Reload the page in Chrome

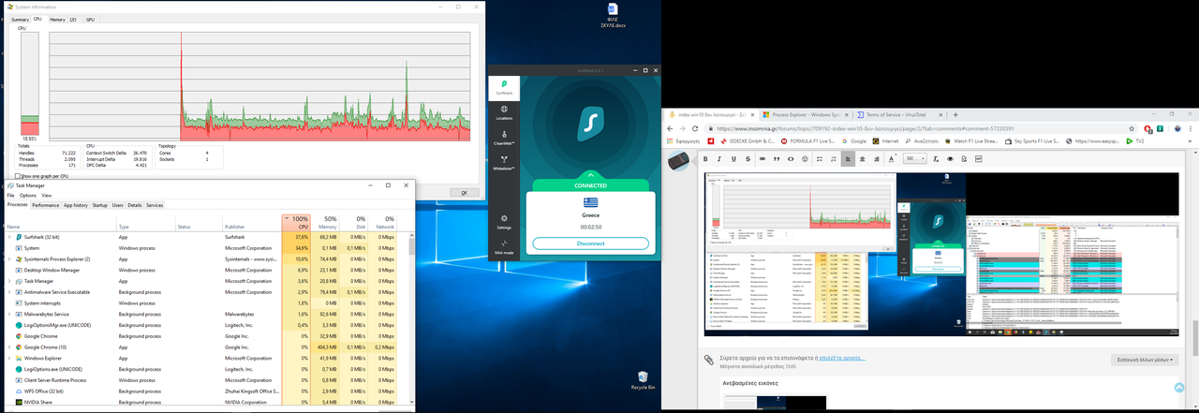(703, 128)
